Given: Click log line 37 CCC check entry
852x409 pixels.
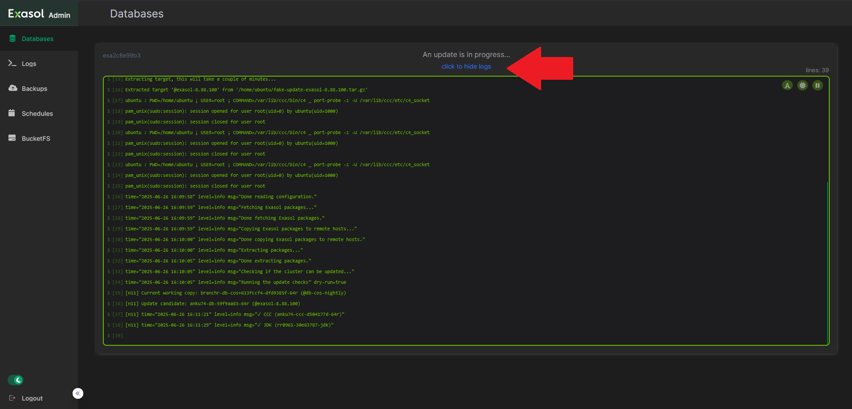Looking at the screenshot, I should click(226, 315).
